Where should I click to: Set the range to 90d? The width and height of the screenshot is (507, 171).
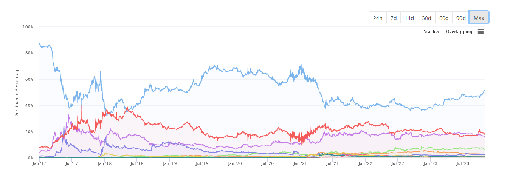[461, 18]
